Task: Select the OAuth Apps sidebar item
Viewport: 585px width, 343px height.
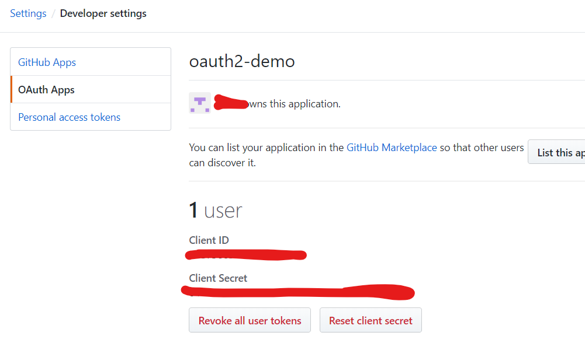Action: tap(46, 89)
